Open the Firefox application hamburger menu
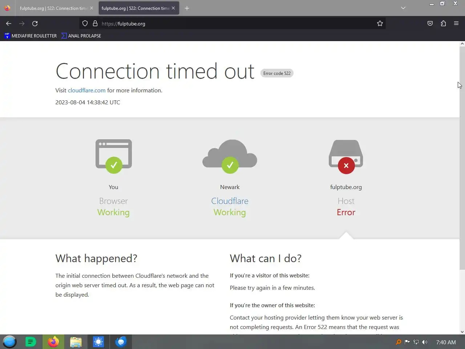 (456, 24)
